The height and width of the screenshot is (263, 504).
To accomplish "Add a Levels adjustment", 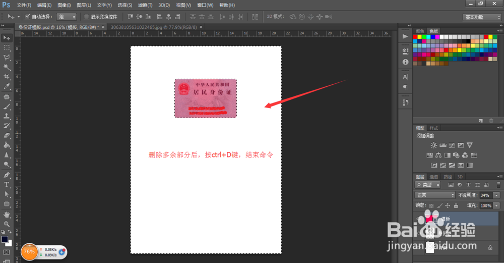I will (443, 145).
